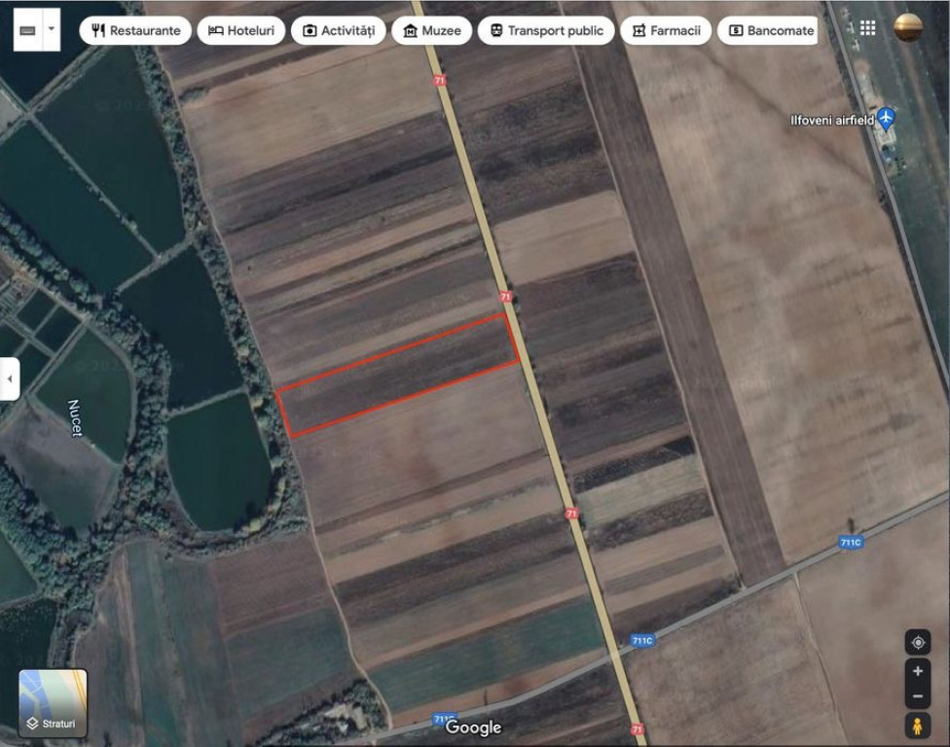Click inside the red outlined land plot
950x747 pixels.
[399, 376]
